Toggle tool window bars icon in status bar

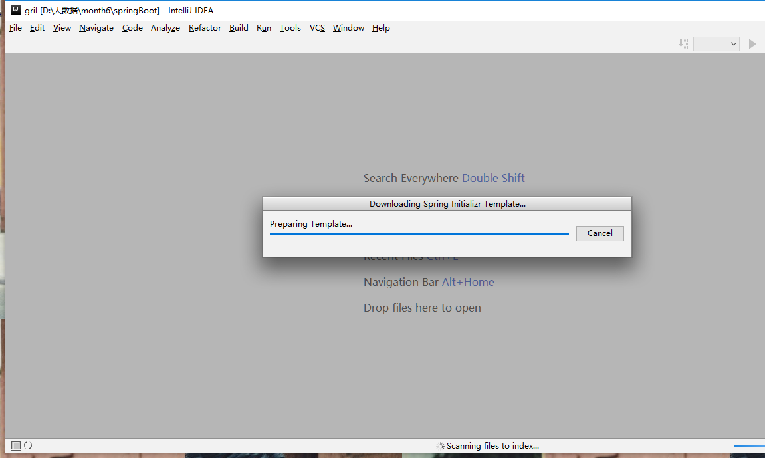15,445
